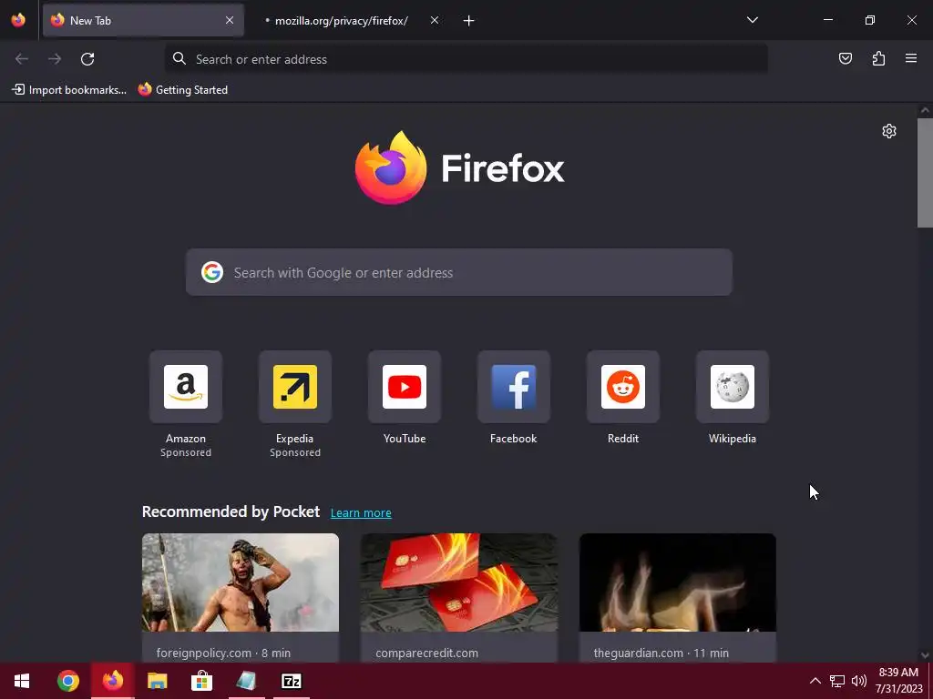Image resolution: width=933 pixels, height=699 pixels.
Task: Click Import bookmarks... in bookmarks toolbar
Action: coord(69,90)
